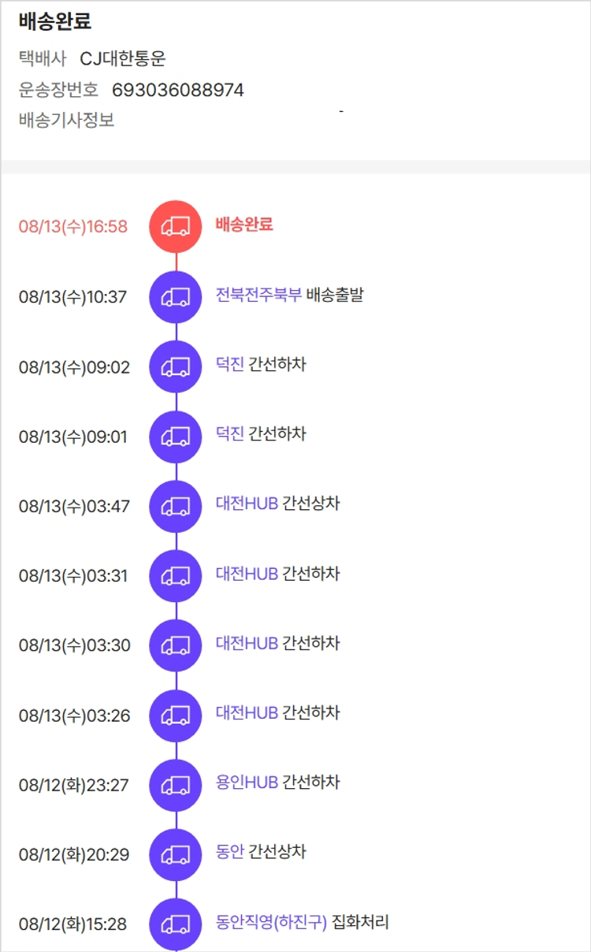
Task: Click the 동안직영(하진구) location link
Action: coord(271,922)
